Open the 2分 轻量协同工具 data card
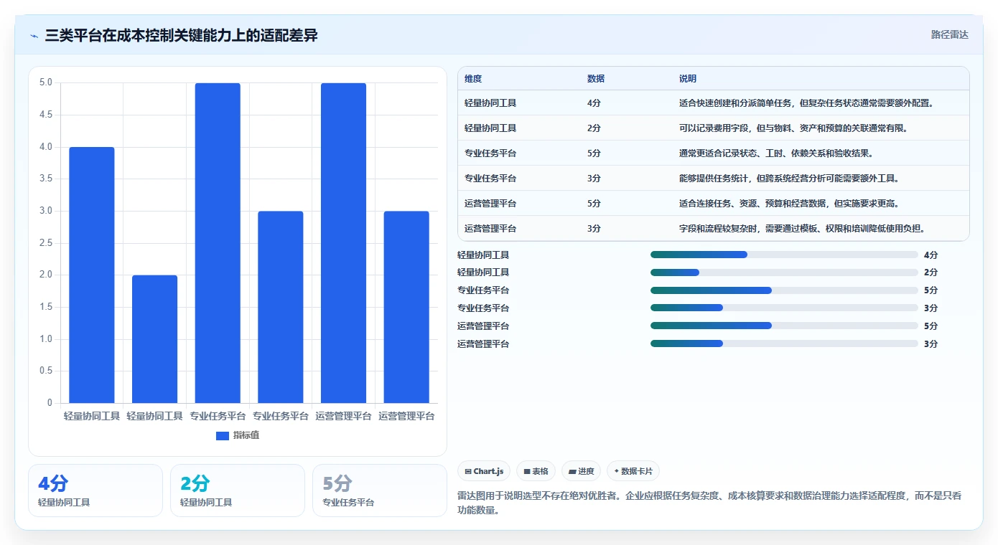Image resolution: width=998 pixels, height=545 pixels. coord(238,490)
